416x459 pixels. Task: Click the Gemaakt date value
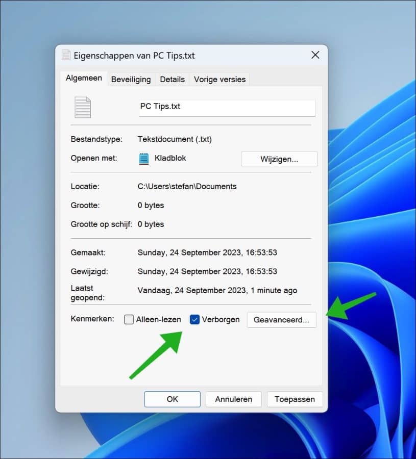(207, 252)
